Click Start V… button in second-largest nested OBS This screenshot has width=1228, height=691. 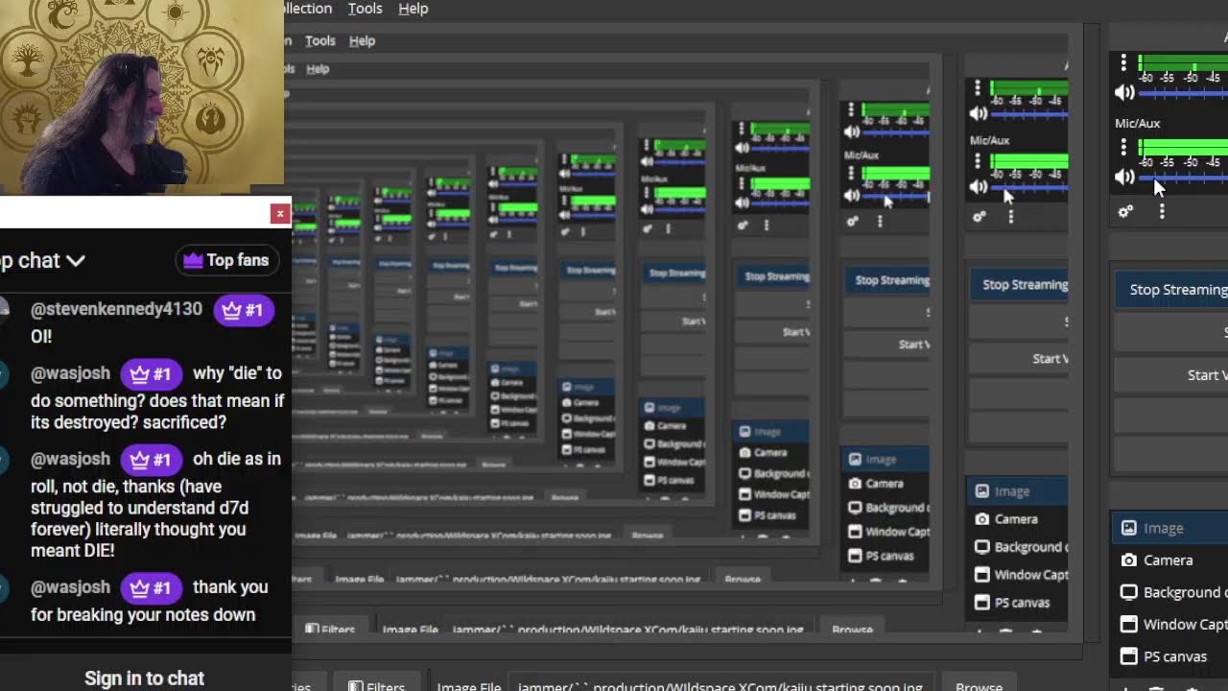[1019, 358]
